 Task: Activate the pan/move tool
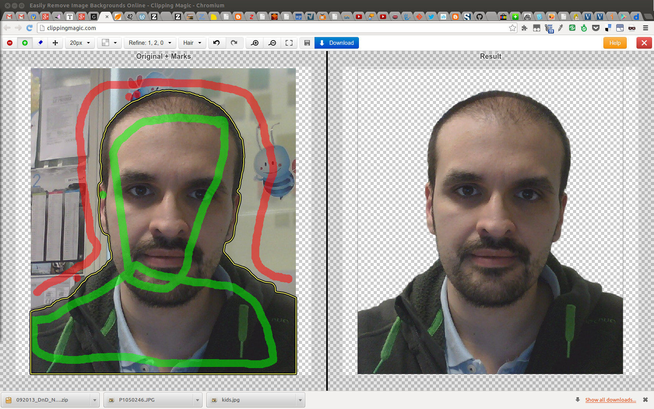coord(55,43)
